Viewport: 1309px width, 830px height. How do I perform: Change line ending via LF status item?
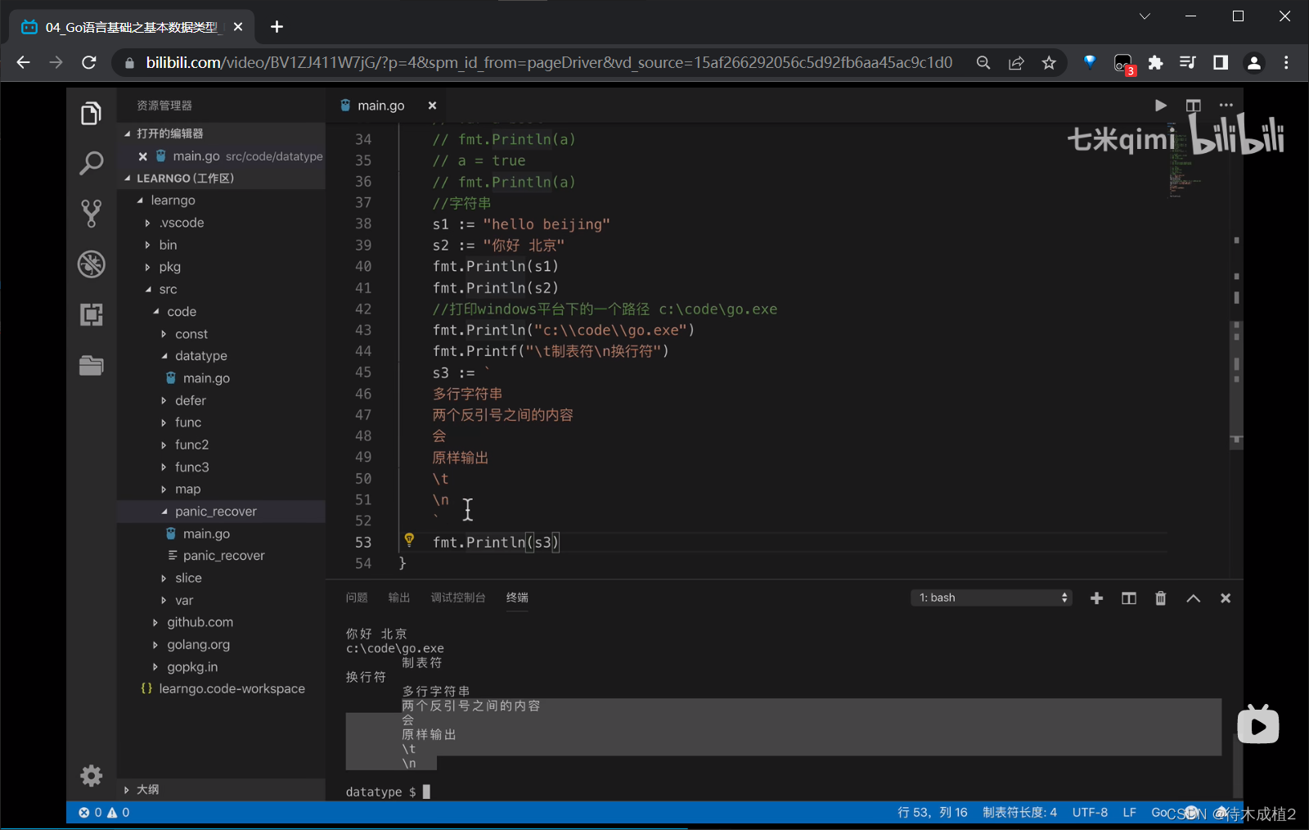click(x=1129, y=813)
